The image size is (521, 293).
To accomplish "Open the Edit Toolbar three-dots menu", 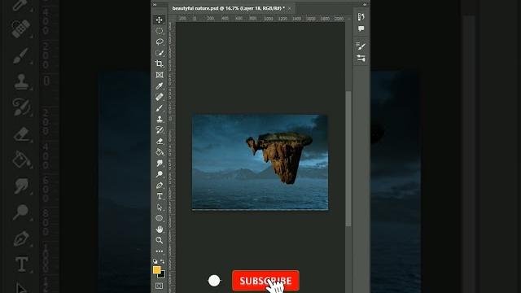I will pos(160,251).
